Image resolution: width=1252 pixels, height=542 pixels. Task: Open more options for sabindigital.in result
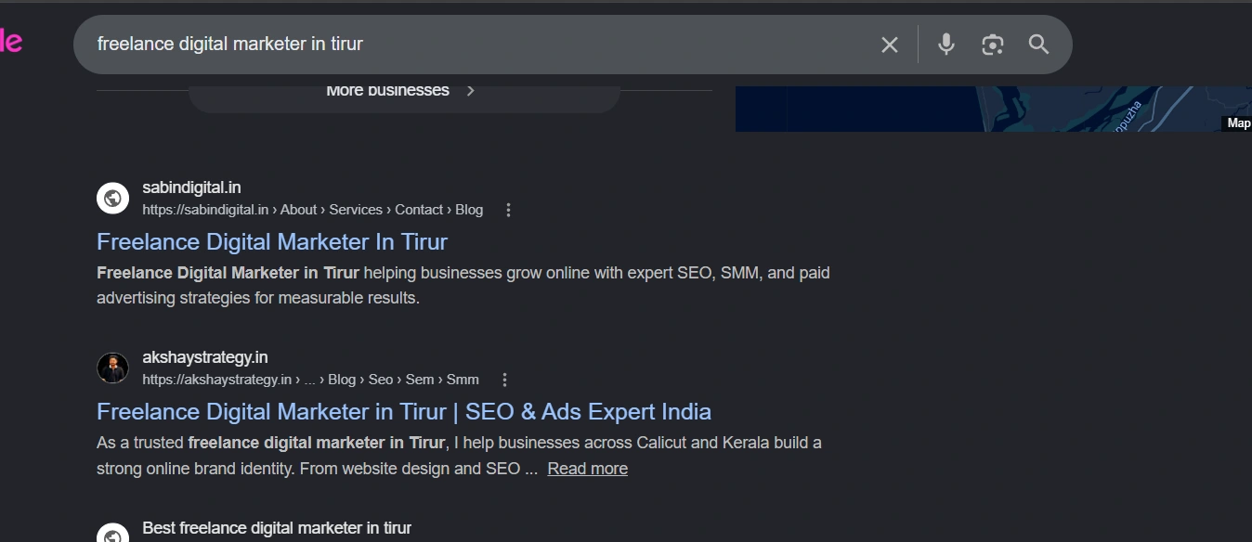point(508,210)
